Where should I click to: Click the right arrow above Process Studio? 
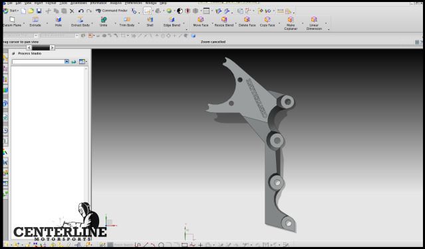53,48
